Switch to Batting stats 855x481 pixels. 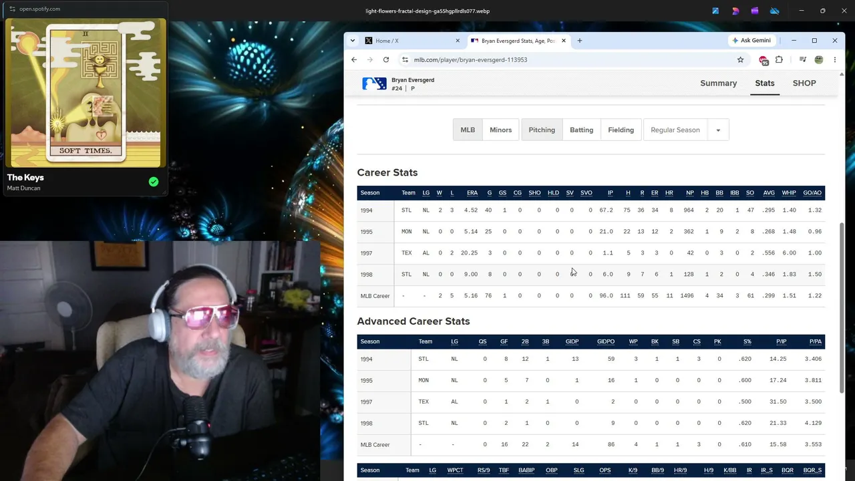click(581, 130)
